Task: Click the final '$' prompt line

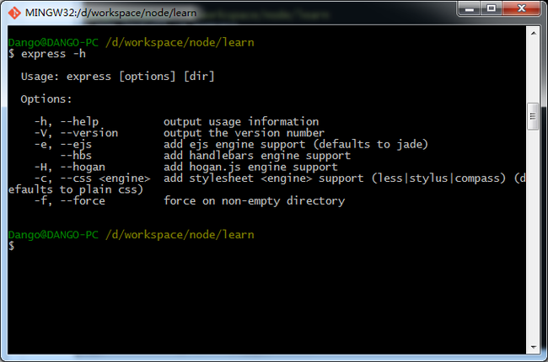Action: tap(12, 246)
